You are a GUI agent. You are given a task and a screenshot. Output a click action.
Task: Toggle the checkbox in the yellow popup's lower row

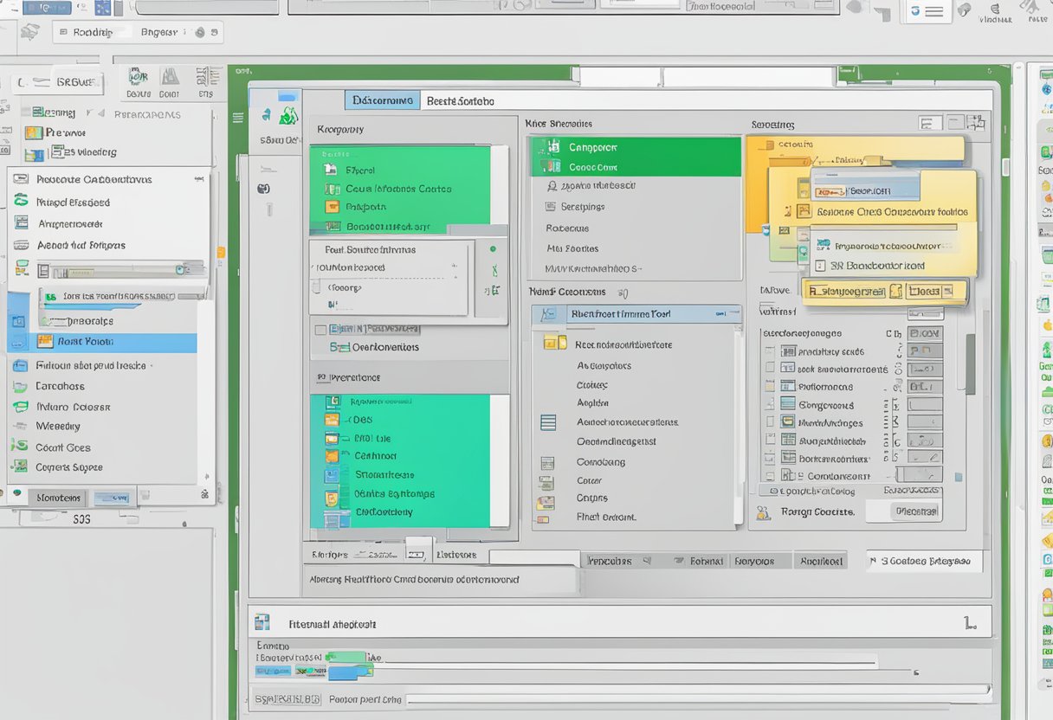(819, 267)
